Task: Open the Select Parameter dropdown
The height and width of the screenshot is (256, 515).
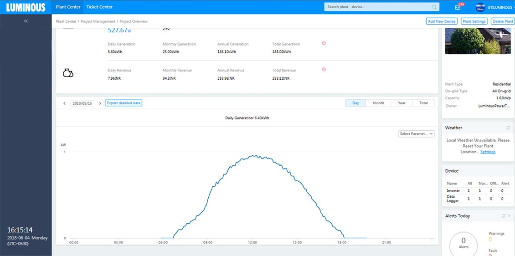Action: coord(416,134)
